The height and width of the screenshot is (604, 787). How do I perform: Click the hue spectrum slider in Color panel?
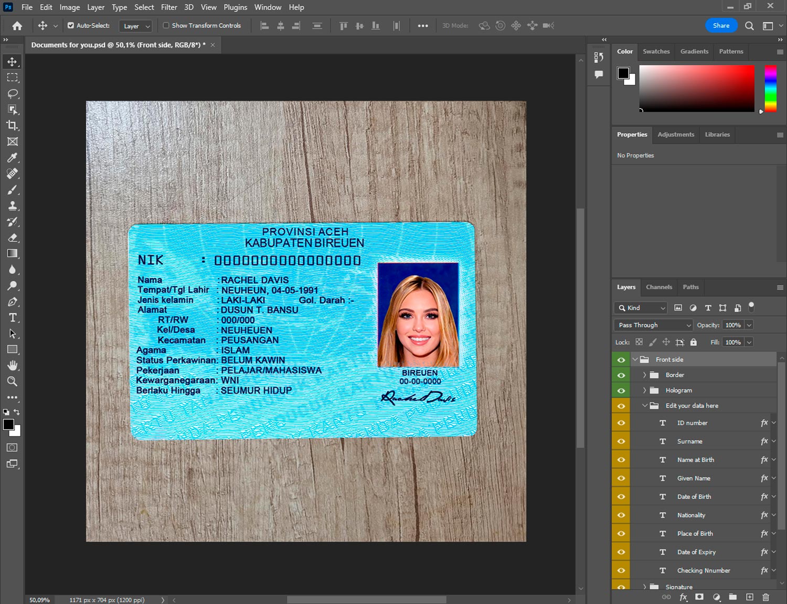tap(770, 88)
